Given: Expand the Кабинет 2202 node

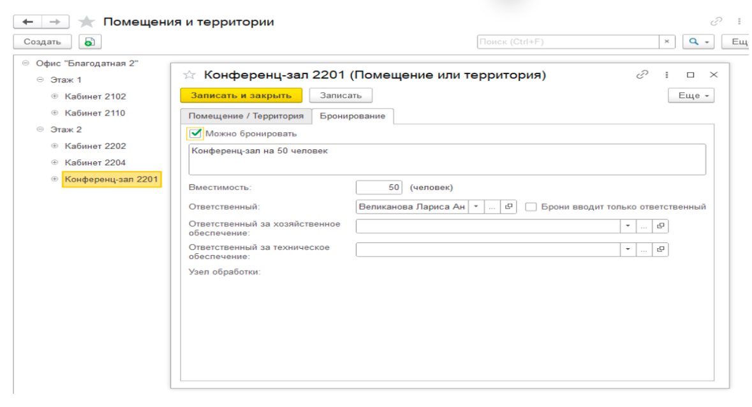Looking at the screenshot, I should pyautogui.click(x=55, y=145).
